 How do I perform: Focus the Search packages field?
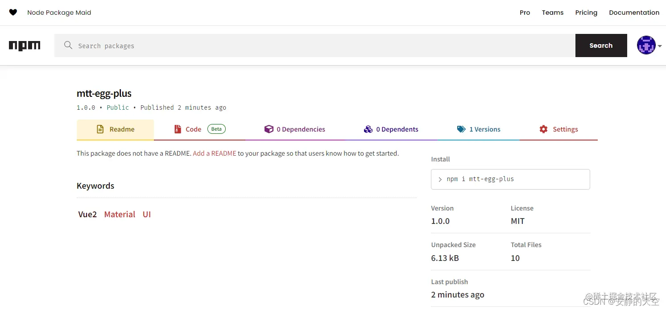point(315,45)
